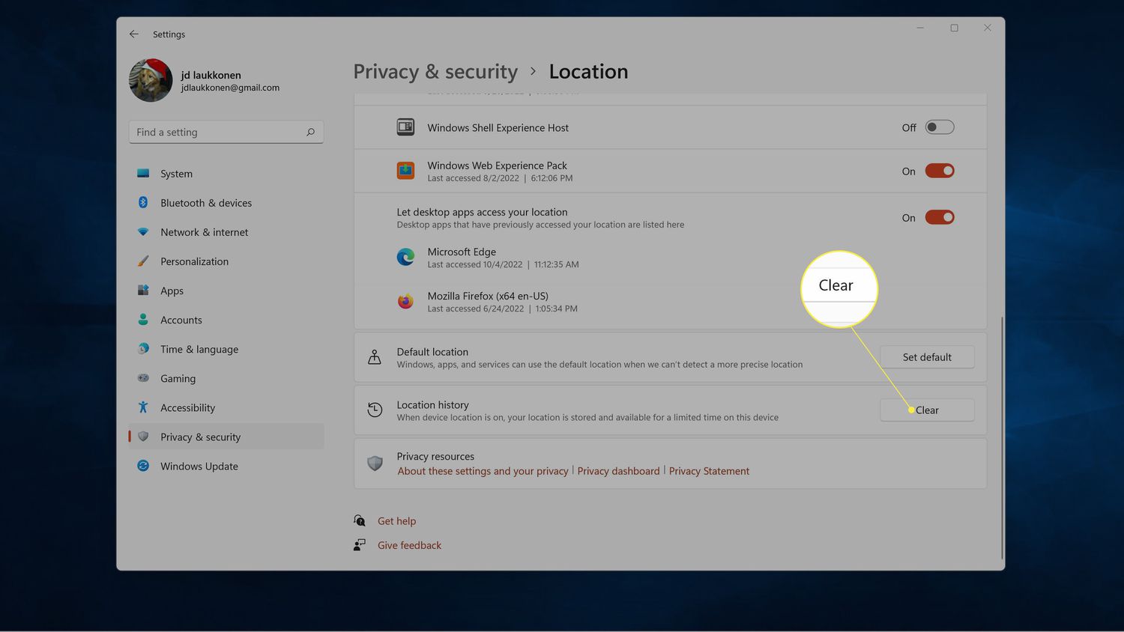Maximize the Settings window
This screenshot has width=1124, height=632.
[x=954, y=28]
